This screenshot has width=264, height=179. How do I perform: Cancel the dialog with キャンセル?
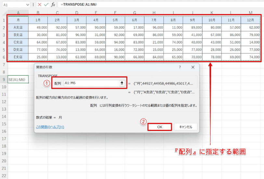pos(186,127)
